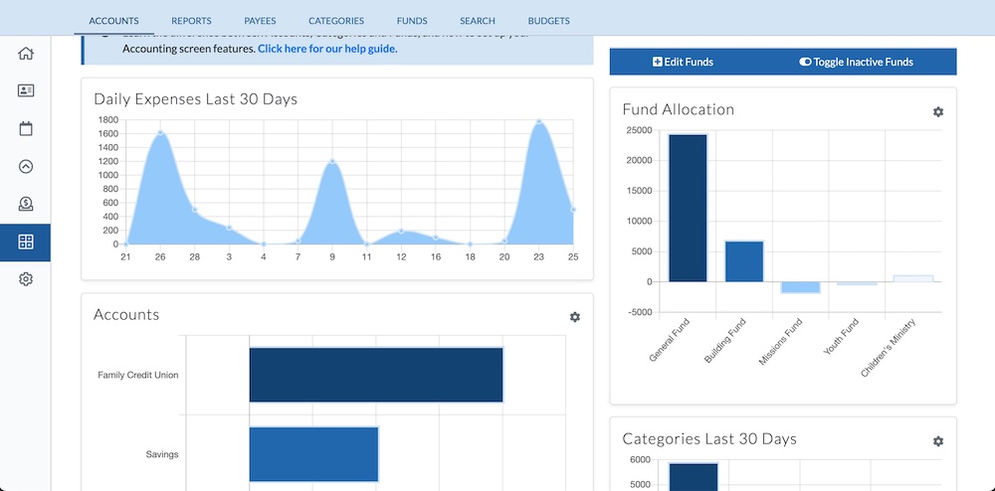Click the peak data point at day 26
The image size is (995, 491).
pyautogui.click(x=160, y=133)
